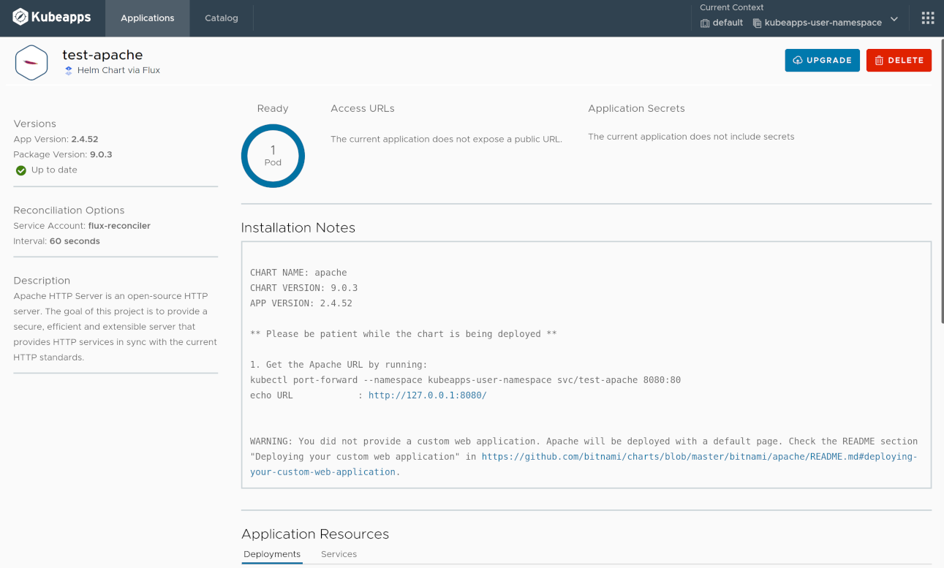Open the http://127.0.0.1:8080/ link
The image size is (944, 568).
(x=427, y=395)
